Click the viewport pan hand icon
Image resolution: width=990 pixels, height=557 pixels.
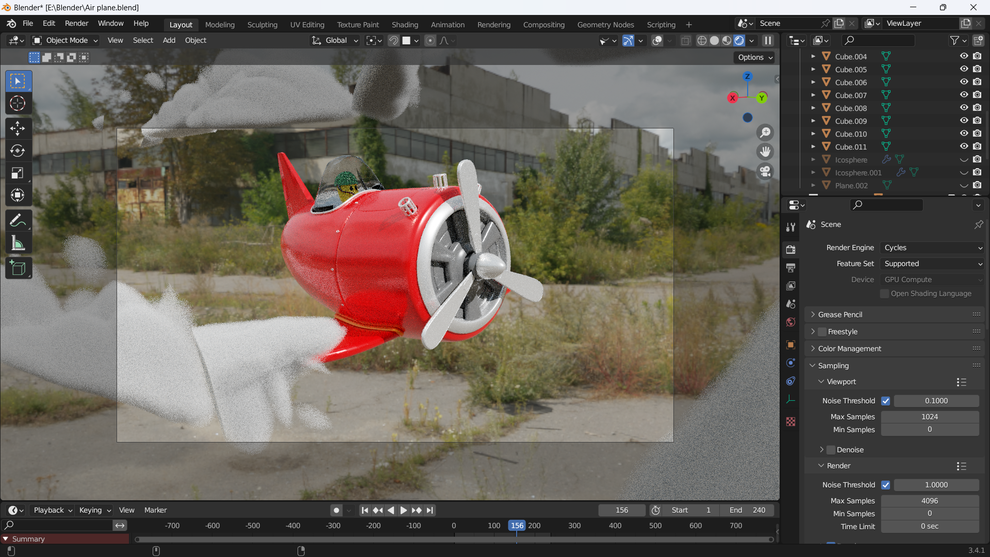click(765, 152)
